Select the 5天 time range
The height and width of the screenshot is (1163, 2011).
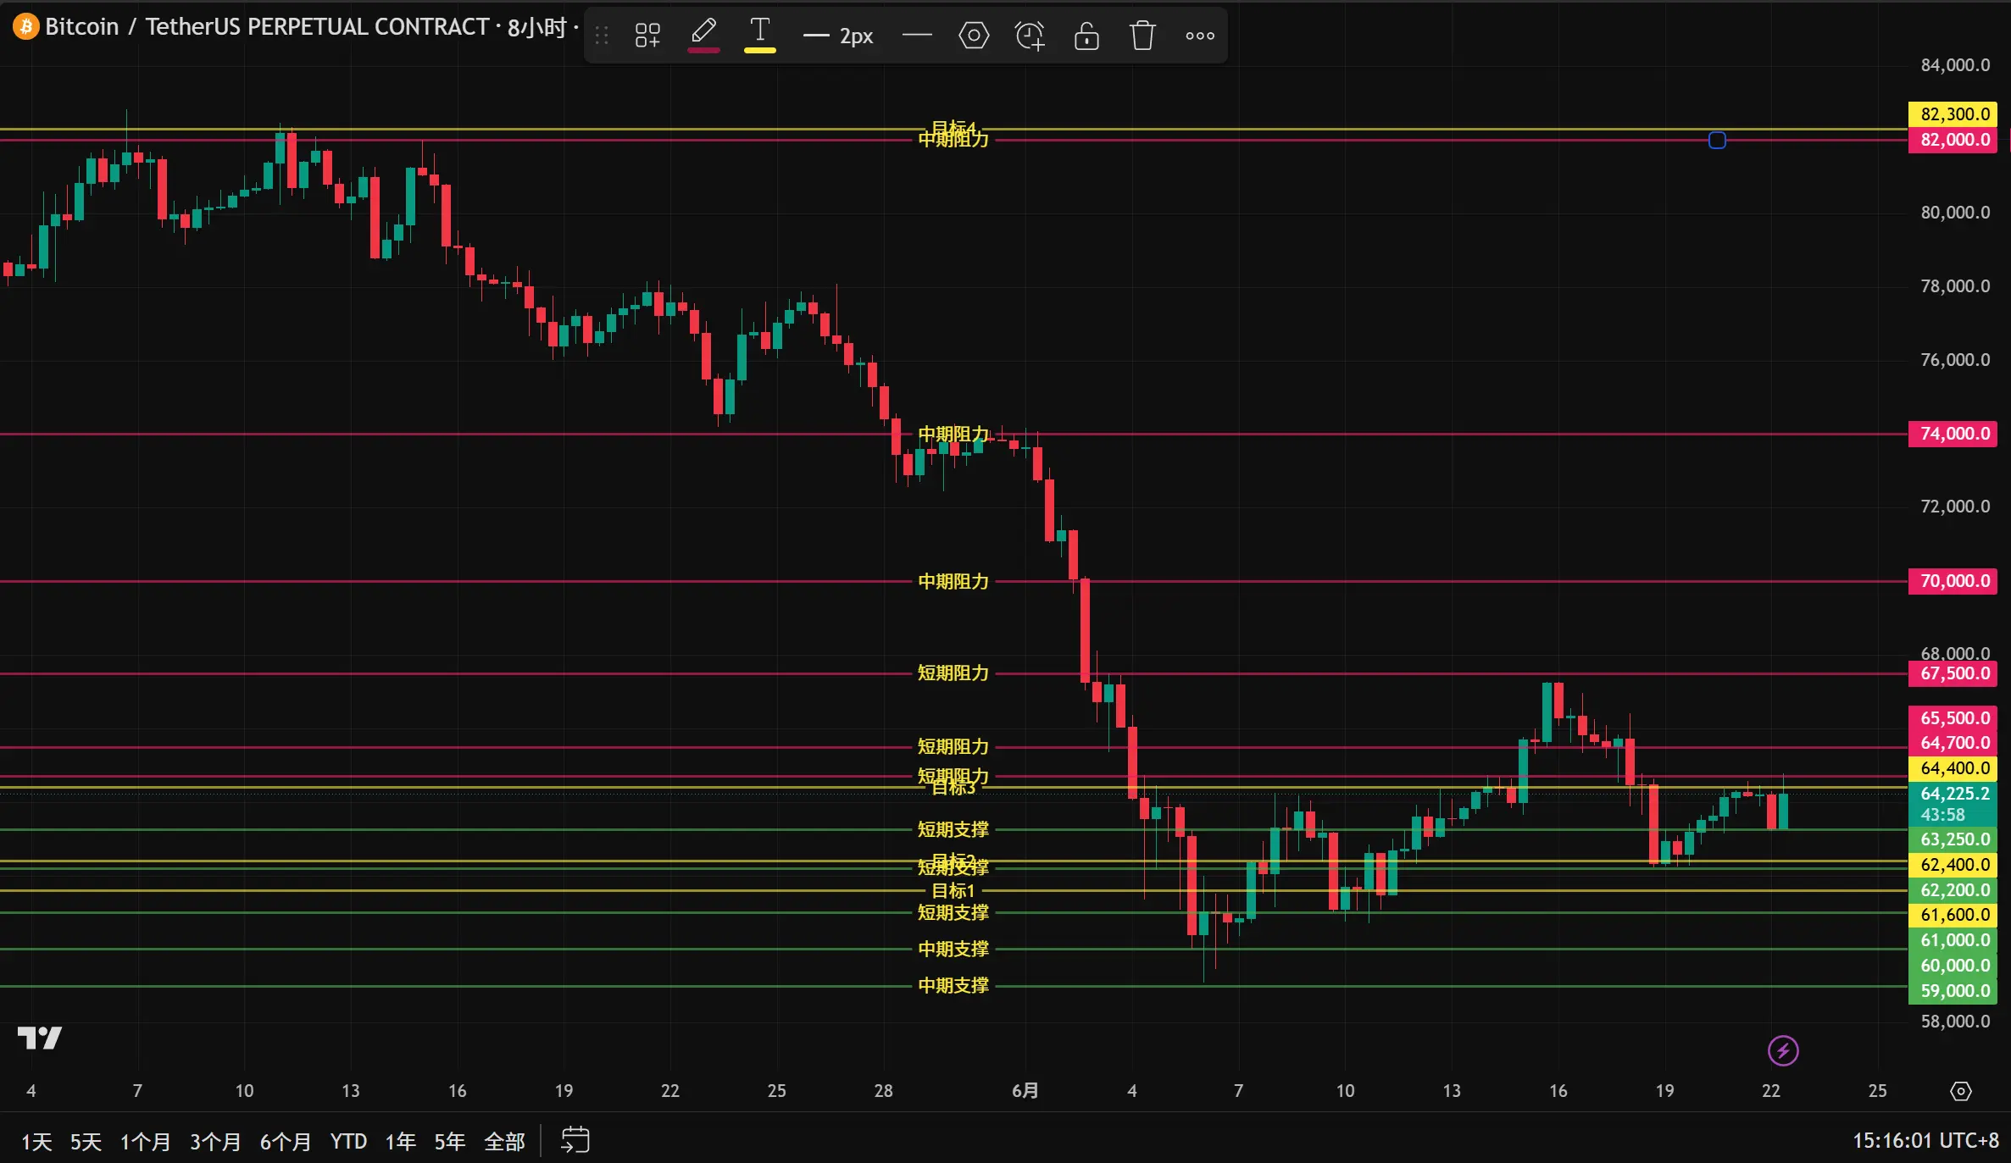click(86, 1142)
